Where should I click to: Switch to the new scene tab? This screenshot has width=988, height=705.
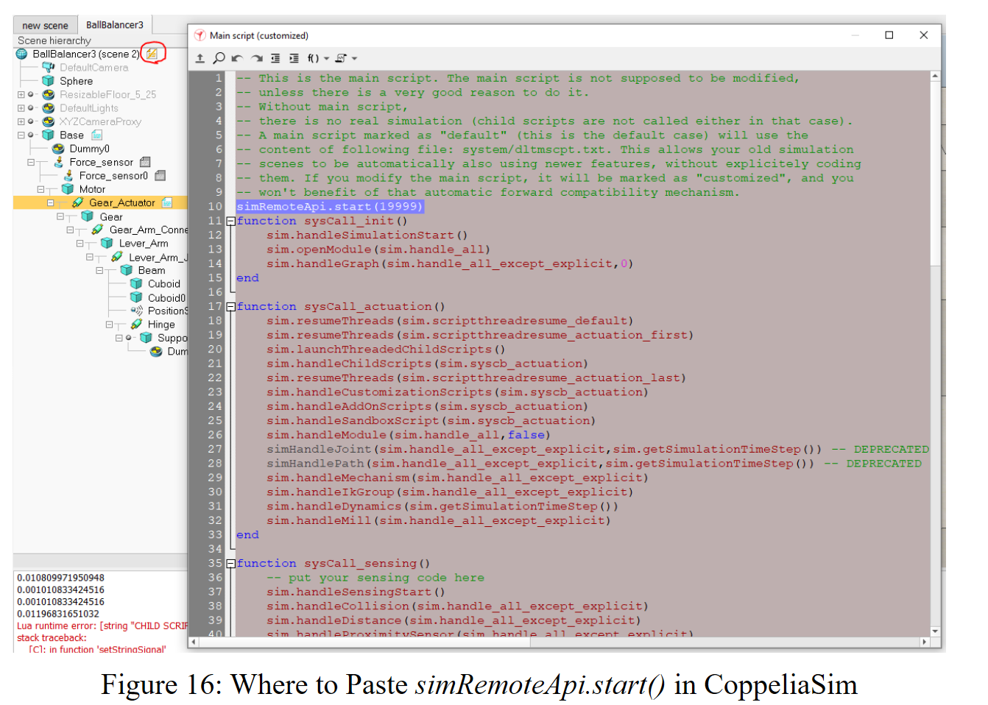pyautogui.click(x=45, y=25)
